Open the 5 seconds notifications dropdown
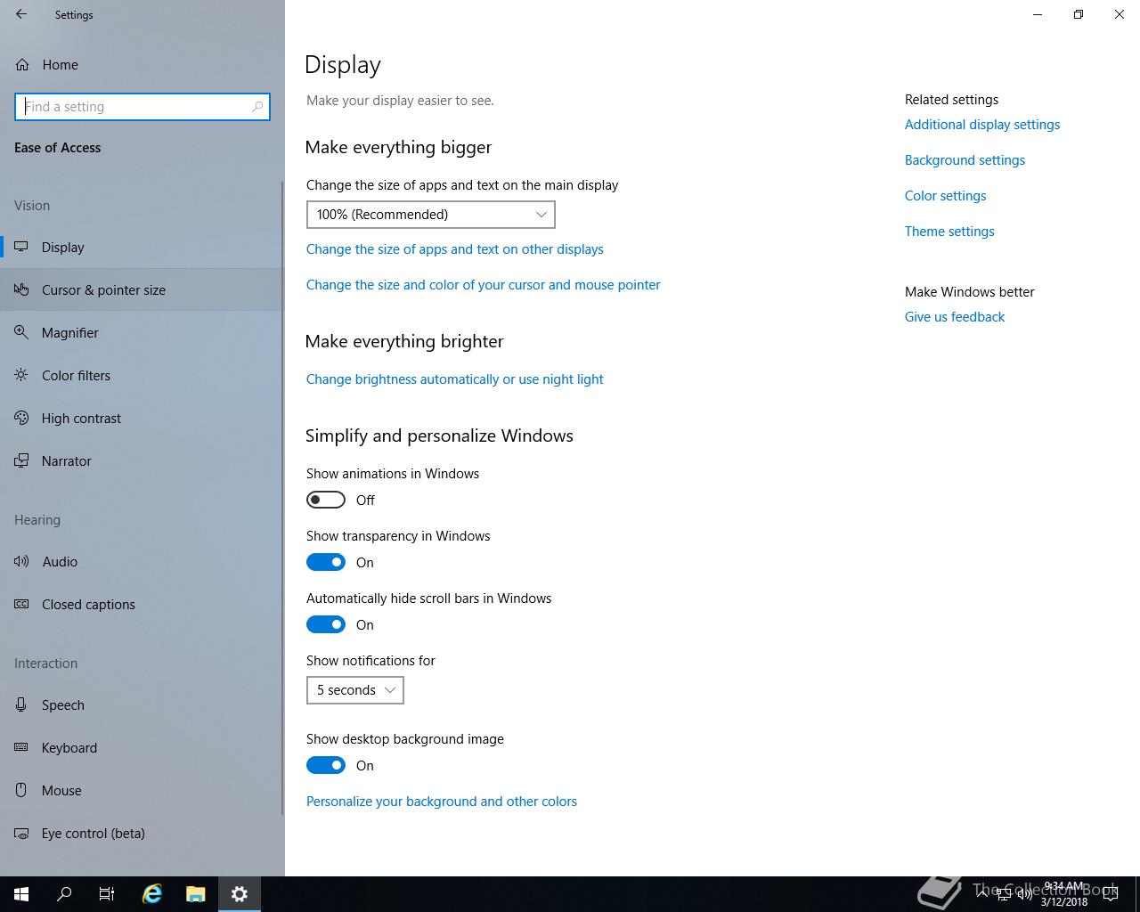 coord(355,690)
